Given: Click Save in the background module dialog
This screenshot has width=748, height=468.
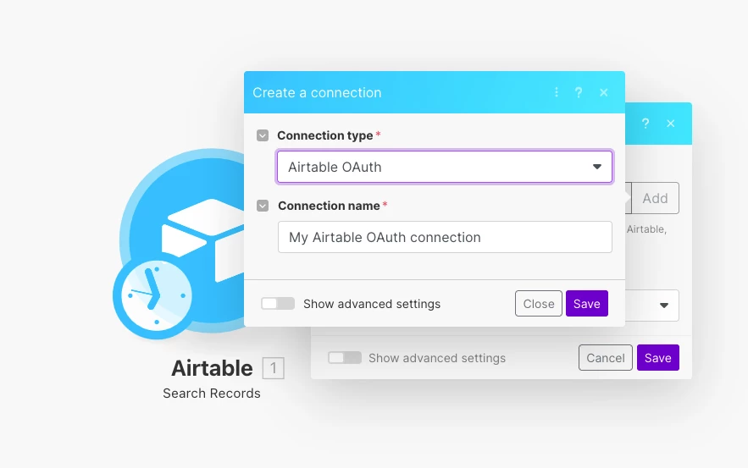Looking at the screenshot, I should pos(658,358).
